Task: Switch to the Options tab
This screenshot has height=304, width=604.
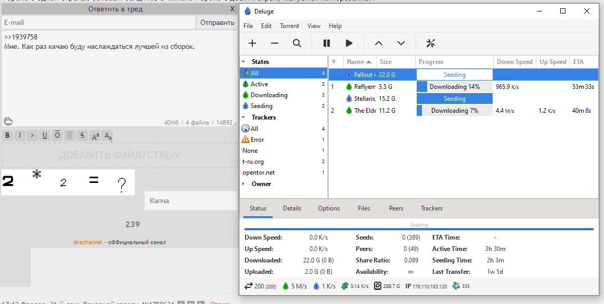Action: [x=329, y=208]
